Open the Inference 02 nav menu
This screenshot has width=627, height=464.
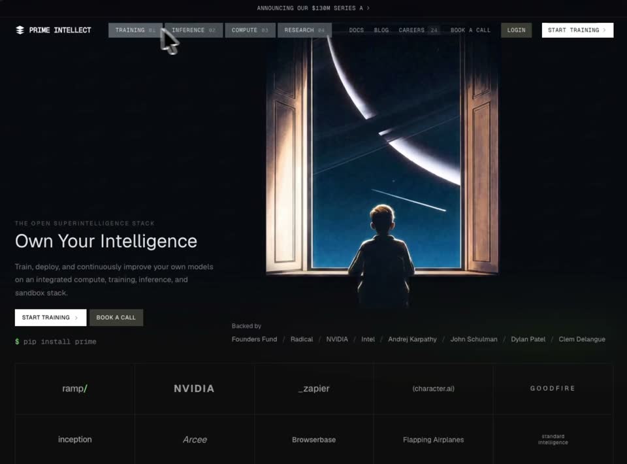[x=193, y=30]
